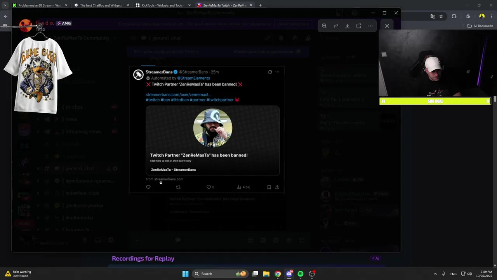The height and width of the screenshot is (280, 497).
Task: Open the Rain warning weather widget
Action: click(18, 274)
